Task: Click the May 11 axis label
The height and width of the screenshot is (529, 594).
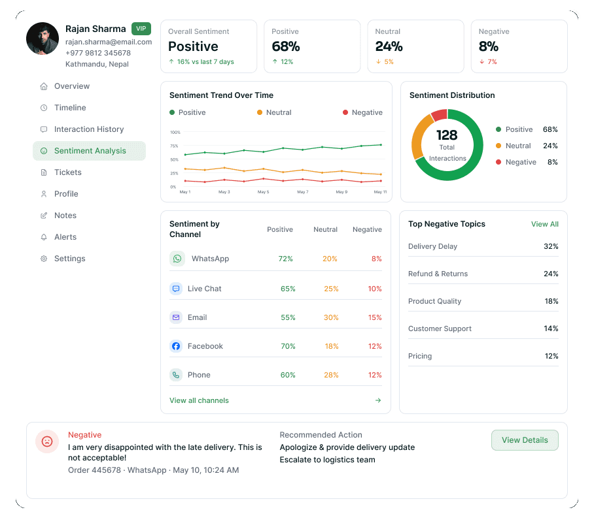Action: coord(380,192)
